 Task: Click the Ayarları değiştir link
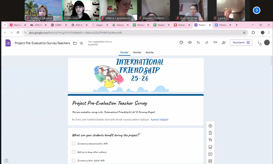[x=159, y=120]
